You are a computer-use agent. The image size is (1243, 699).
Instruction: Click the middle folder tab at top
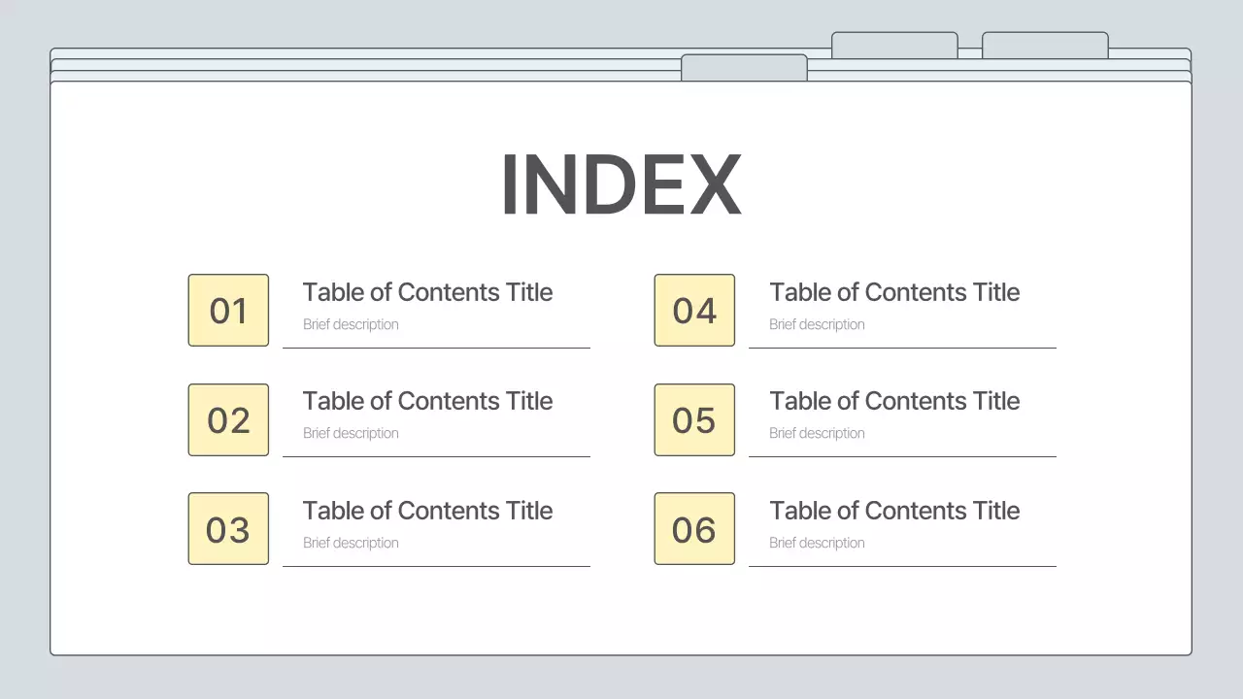(x=894, y=45)
